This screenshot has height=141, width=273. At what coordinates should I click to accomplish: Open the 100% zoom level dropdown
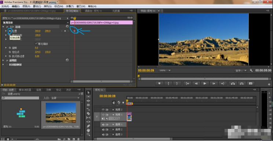(x=164, y=70)
